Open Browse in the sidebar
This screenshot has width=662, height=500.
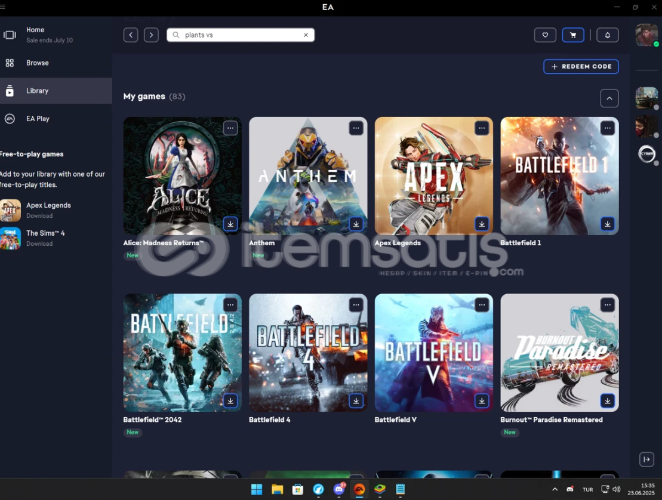tap(56, 63)
